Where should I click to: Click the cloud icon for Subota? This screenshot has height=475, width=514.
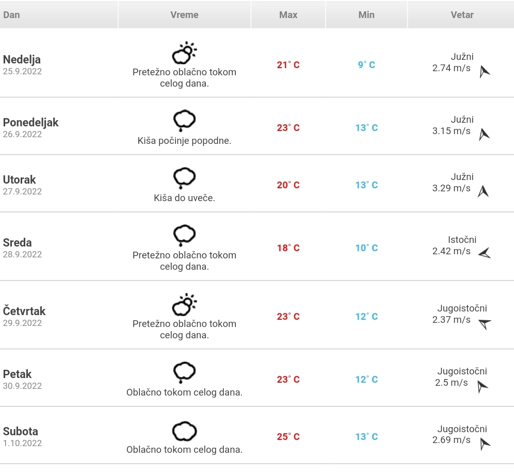tap(184, 432)
